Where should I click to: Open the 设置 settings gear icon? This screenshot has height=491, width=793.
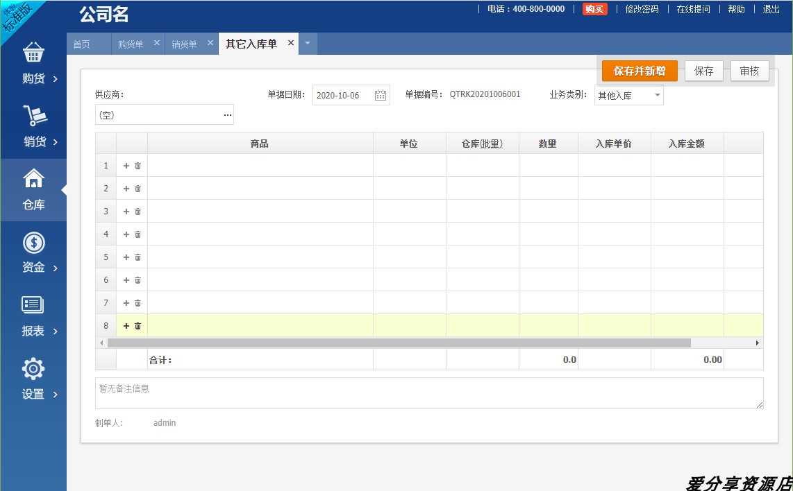pos(33,369)
